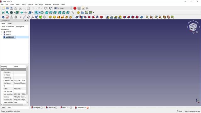Select the Additive pipe tool
Image resolution: width=201 pixels, height=113 pixels.
[x=62, y=17]
